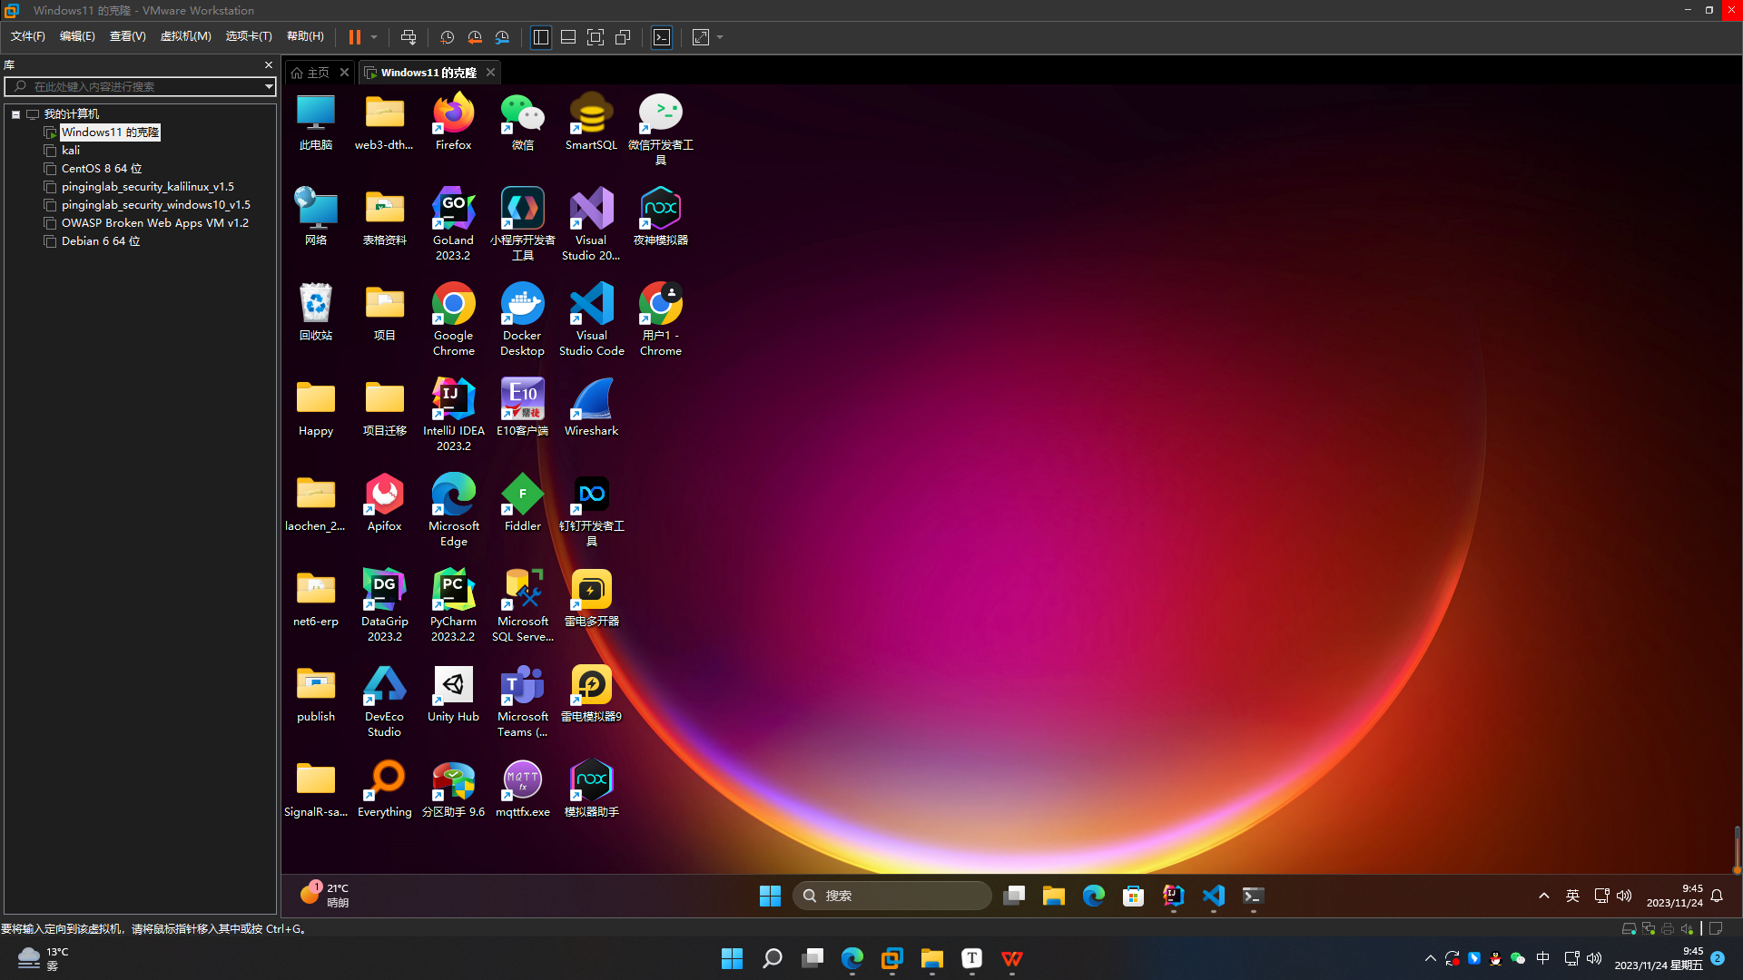Open dropdown beside the stretch display icon
This screenshot has width=1743, height=980.
click(x=720, y=37)
